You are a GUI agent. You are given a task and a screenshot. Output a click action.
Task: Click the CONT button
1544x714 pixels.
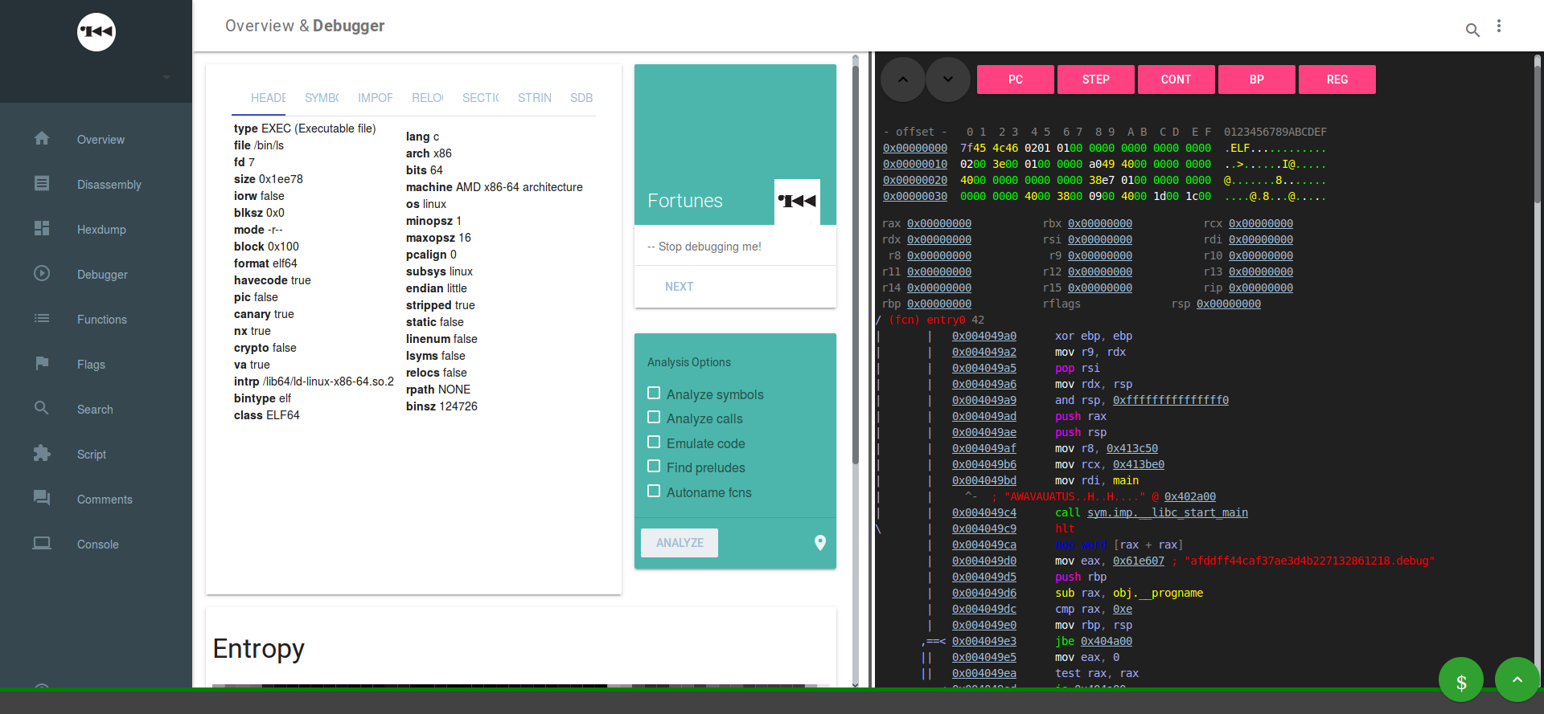[x=1176, y=80]
